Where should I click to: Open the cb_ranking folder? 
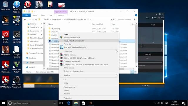coord(56,29)
